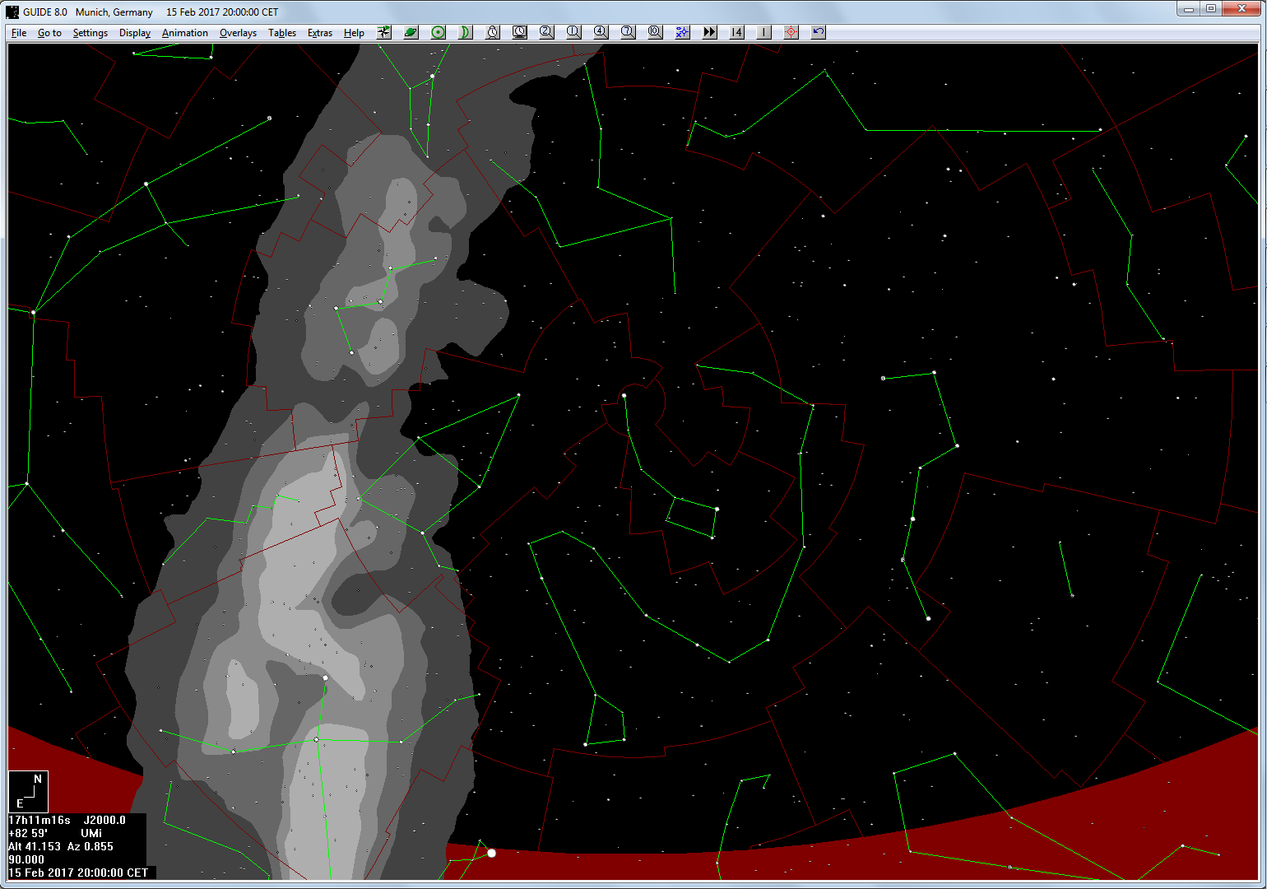This screenshot has width=1267, height=889.
Task: Select magnifier zoom level 10 icon
Action: point(656,32)
